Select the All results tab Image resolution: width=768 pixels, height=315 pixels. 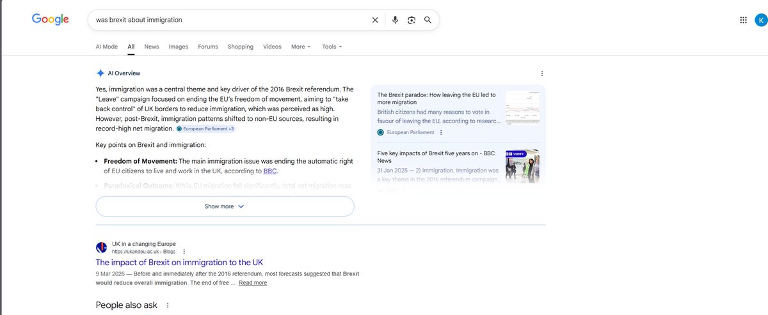point(131,47)
